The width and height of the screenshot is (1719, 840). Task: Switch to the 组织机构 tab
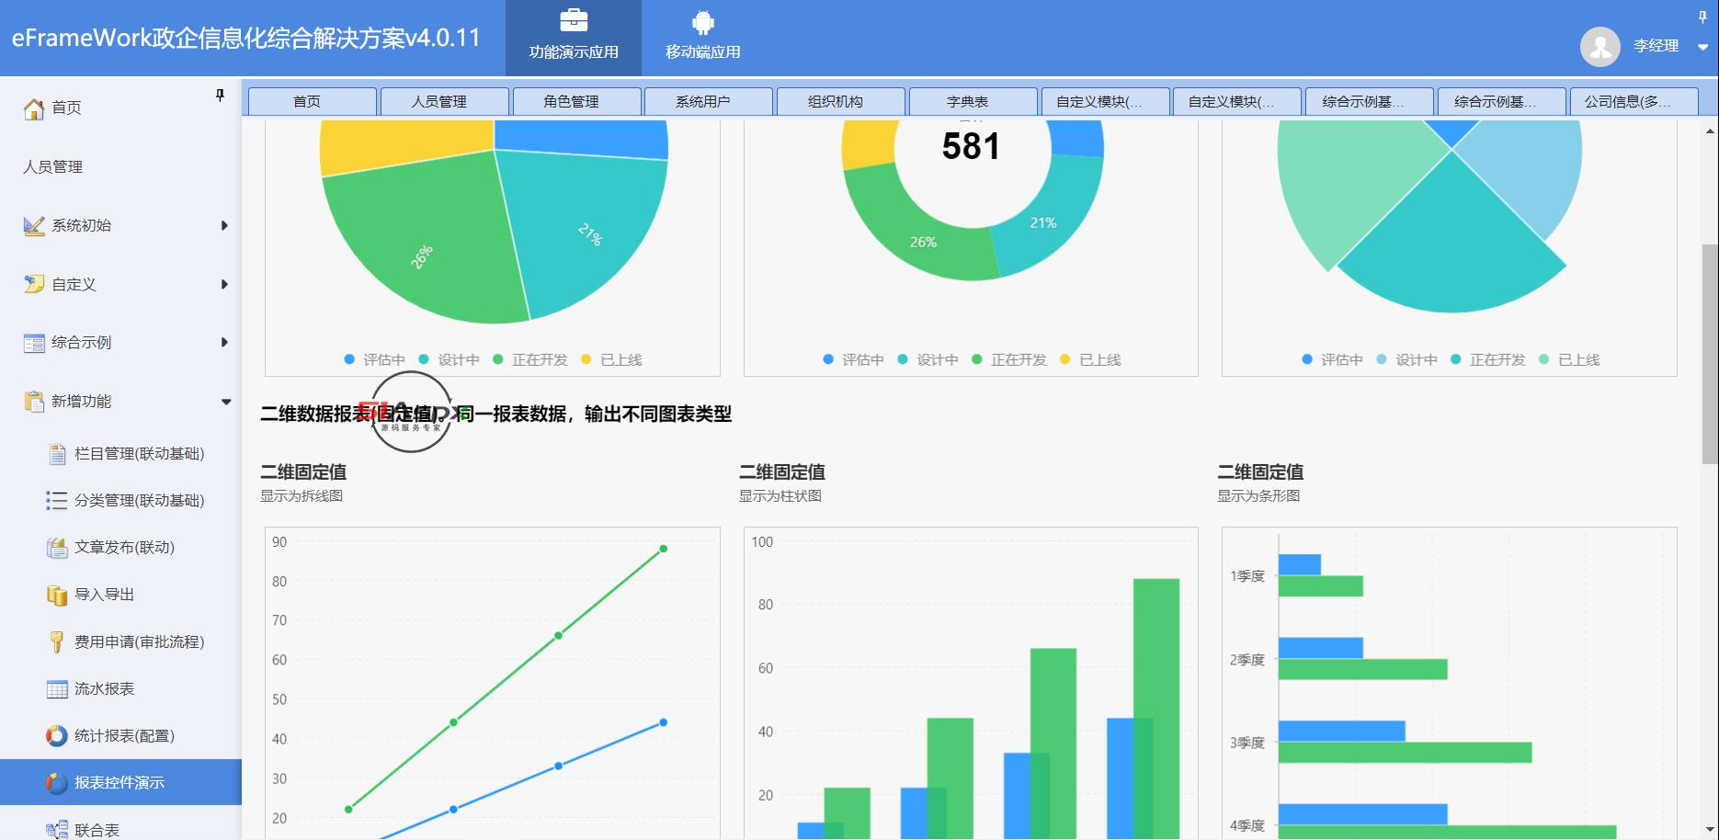tap(841, 101)
